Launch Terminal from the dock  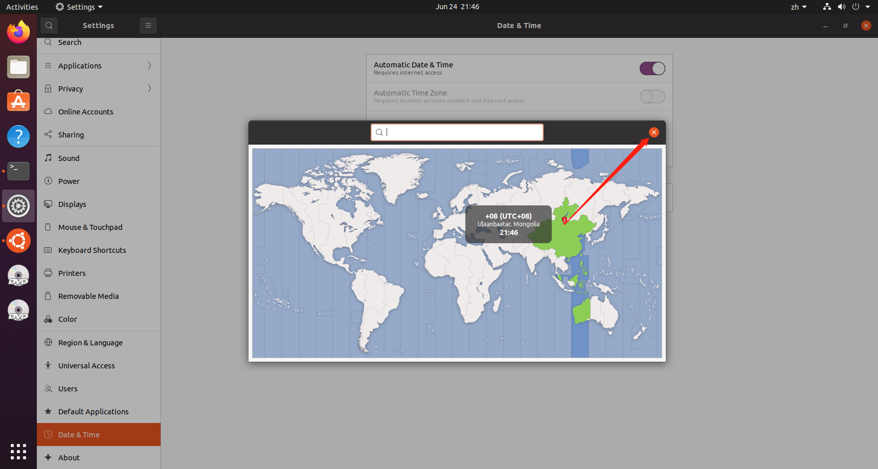point(18,171)
